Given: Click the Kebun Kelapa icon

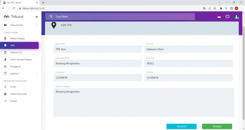Looking at the screenshot, I should [5, 38].
